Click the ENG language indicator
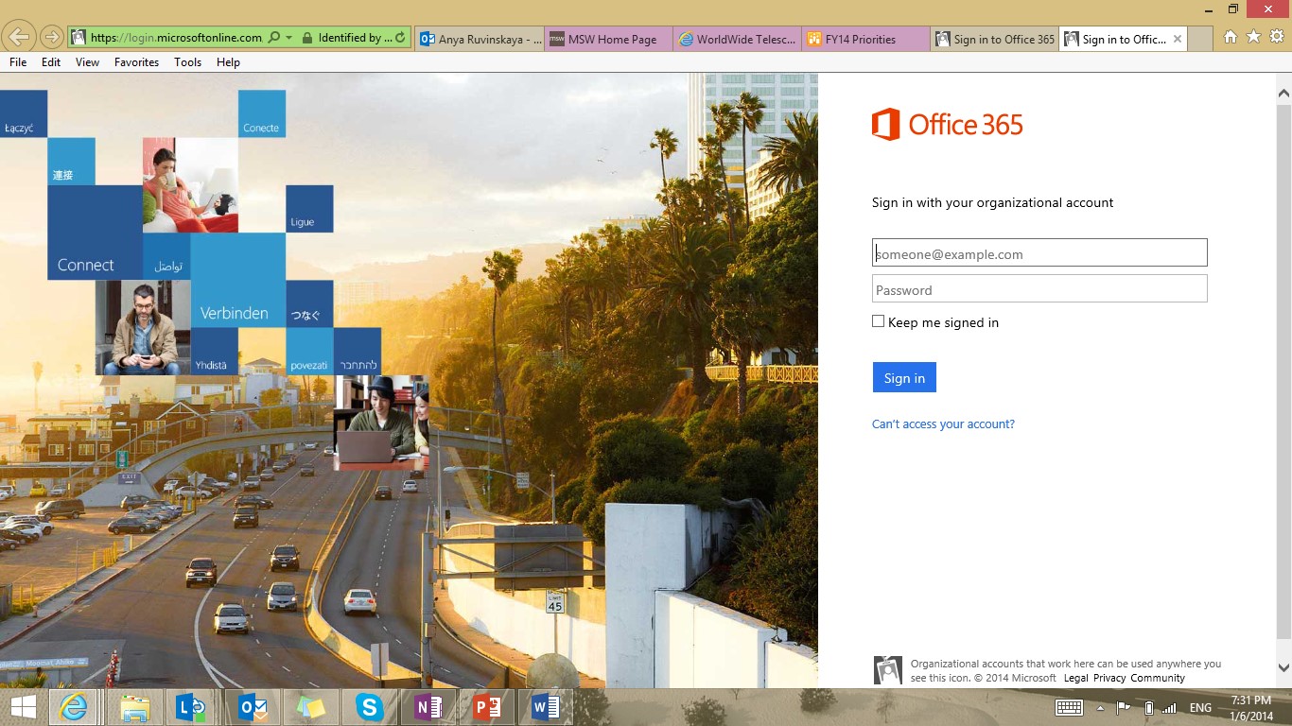 point(1200,707)
